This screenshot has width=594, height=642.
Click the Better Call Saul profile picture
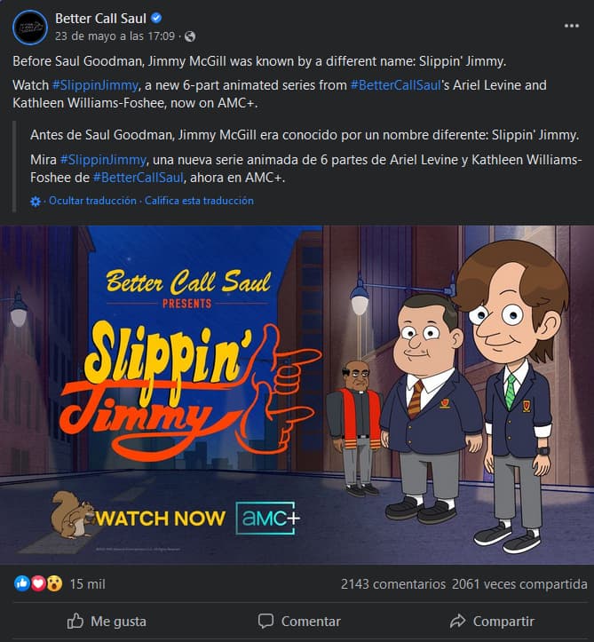click(30, 28)
